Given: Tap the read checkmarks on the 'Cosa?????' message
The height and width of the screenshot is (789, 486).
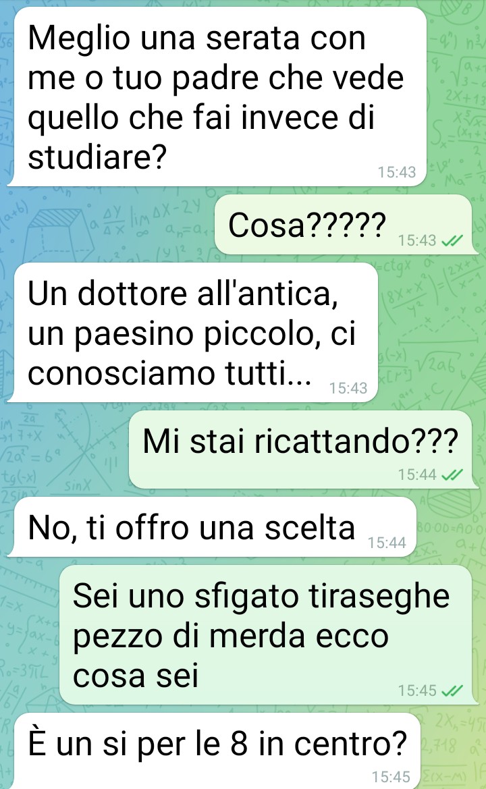Looking at the screenshot, I should coord(452,241).
